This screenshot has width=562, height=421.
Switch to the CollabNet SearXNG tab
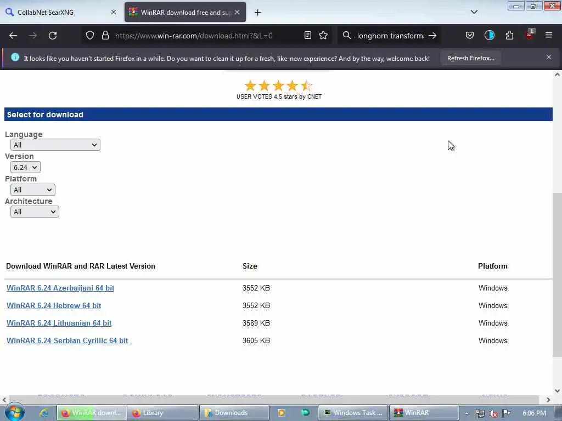pos(61,12)
